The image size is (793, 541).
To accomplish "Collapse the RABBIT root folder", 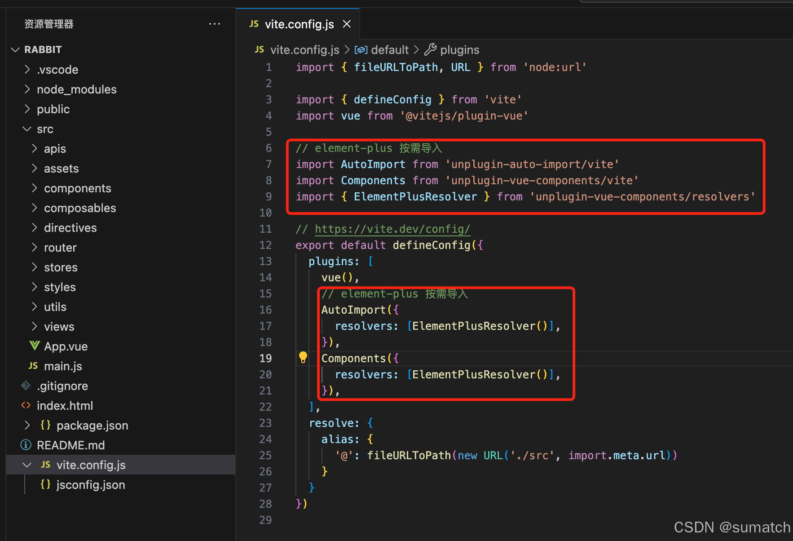I will click(x=16, y=49).
